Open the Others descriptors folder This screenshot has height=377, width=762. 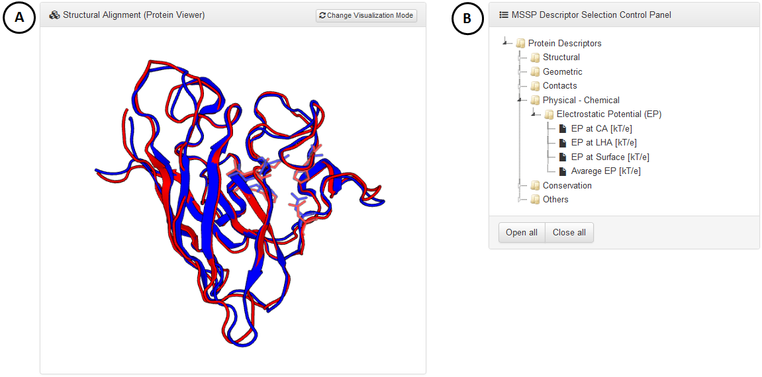coord(555,200)
